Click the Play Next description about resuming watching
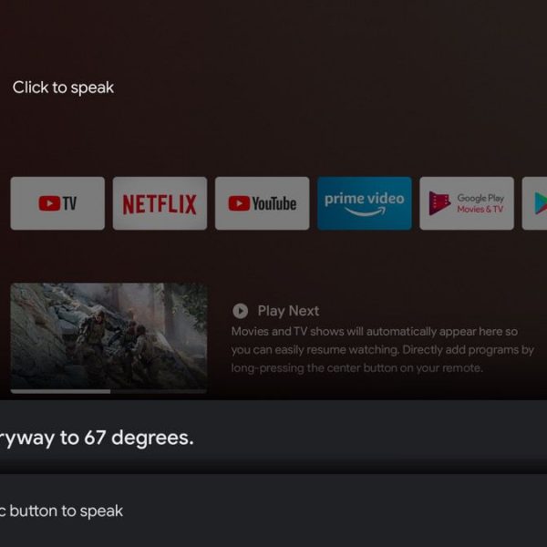Screen dimensions: 547x547 tap(383, 349)
